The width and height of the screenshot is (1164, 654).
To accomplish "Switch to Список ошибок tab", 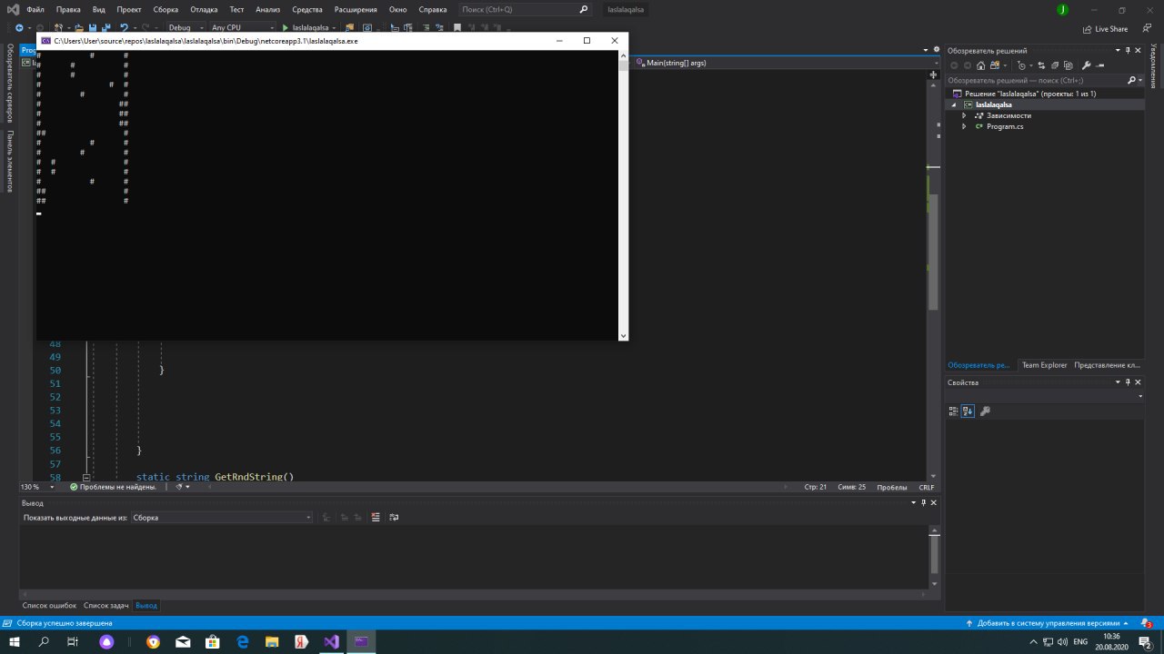I will click(x=49, y=605).
